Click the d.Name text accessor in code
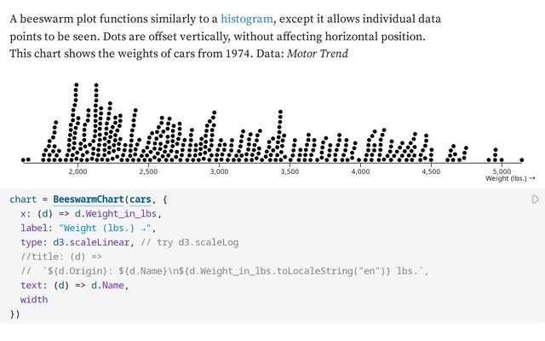 coord(108,286)
